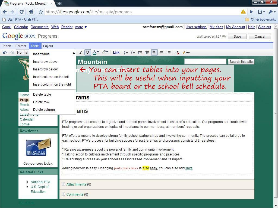The height and width of the screenshot is (208, 278).
Task: Open the Layout menu
Action: (x=48, y=46)
